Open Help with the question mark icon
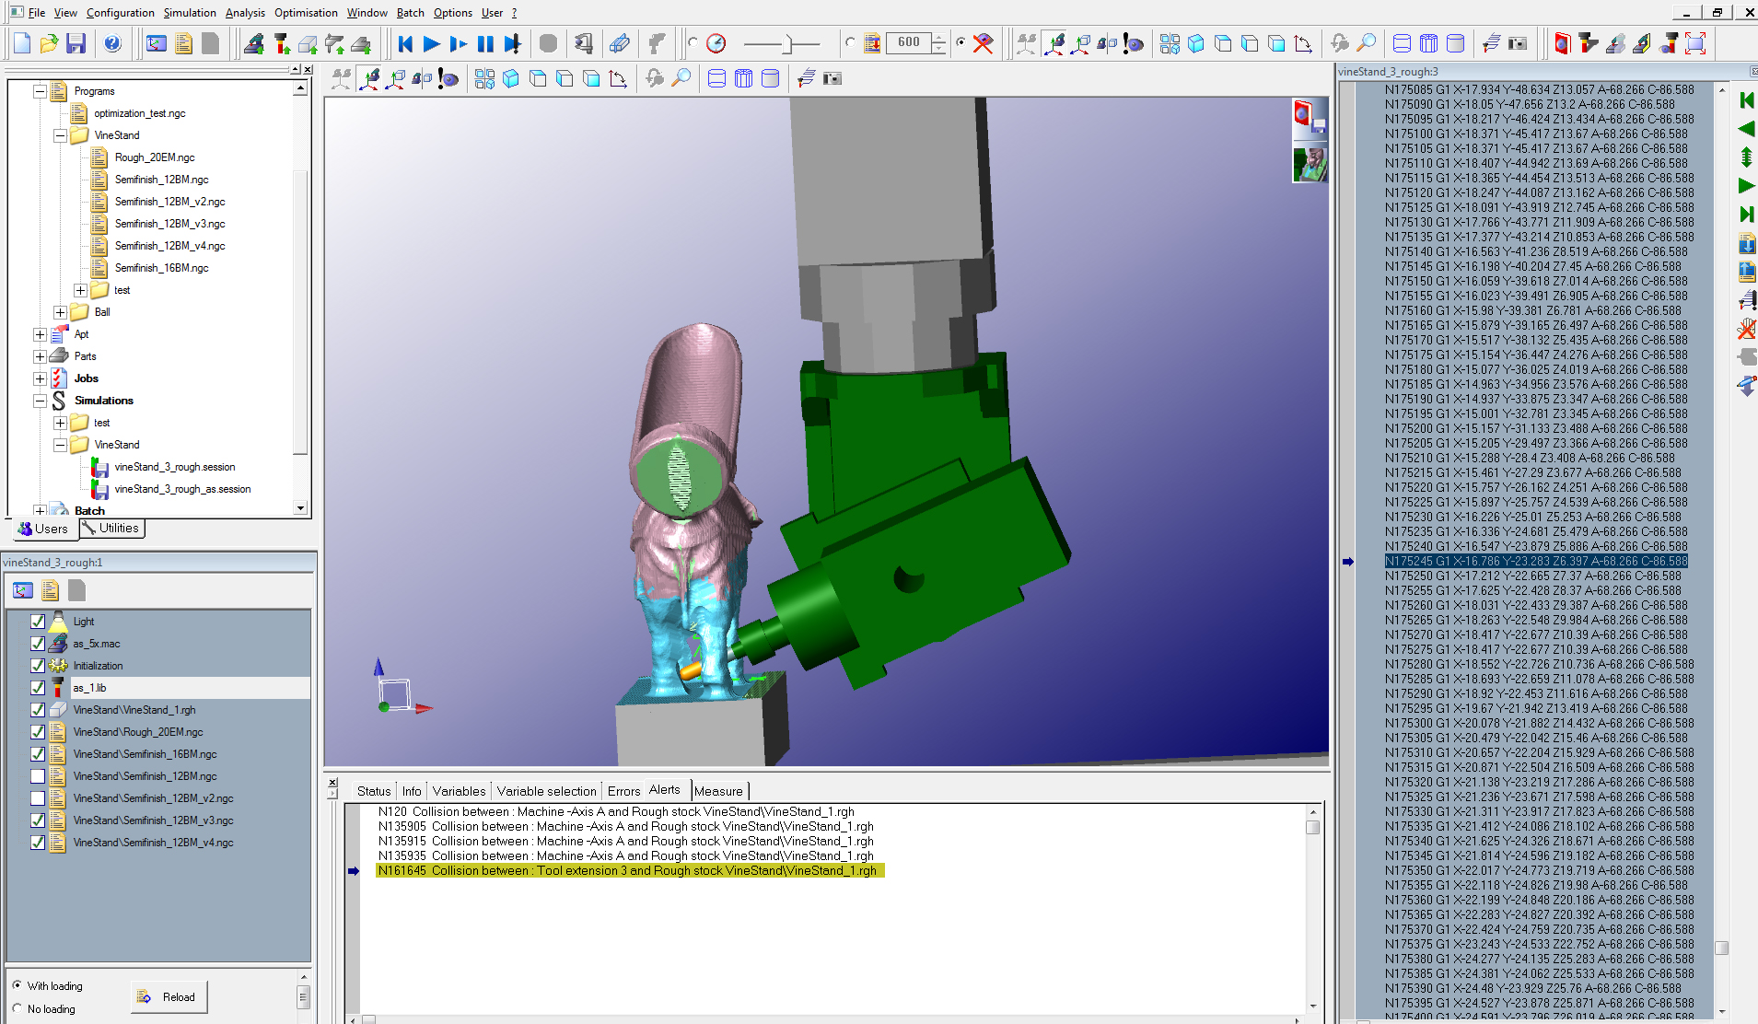 click(x=112, y=43)
